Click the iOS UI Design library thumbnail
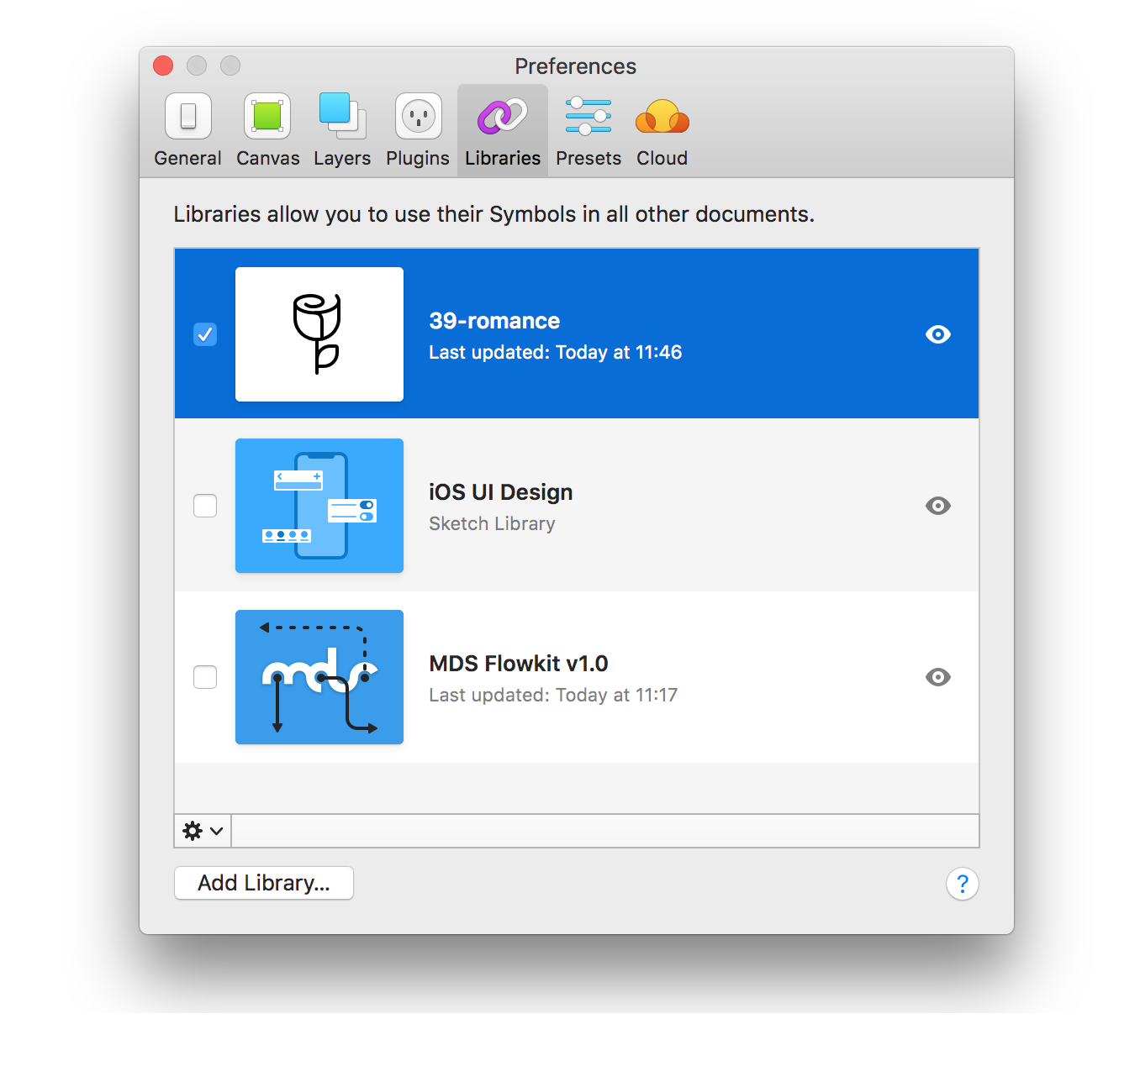This screenshot has height=1082, width=1140. click(319, 506)
